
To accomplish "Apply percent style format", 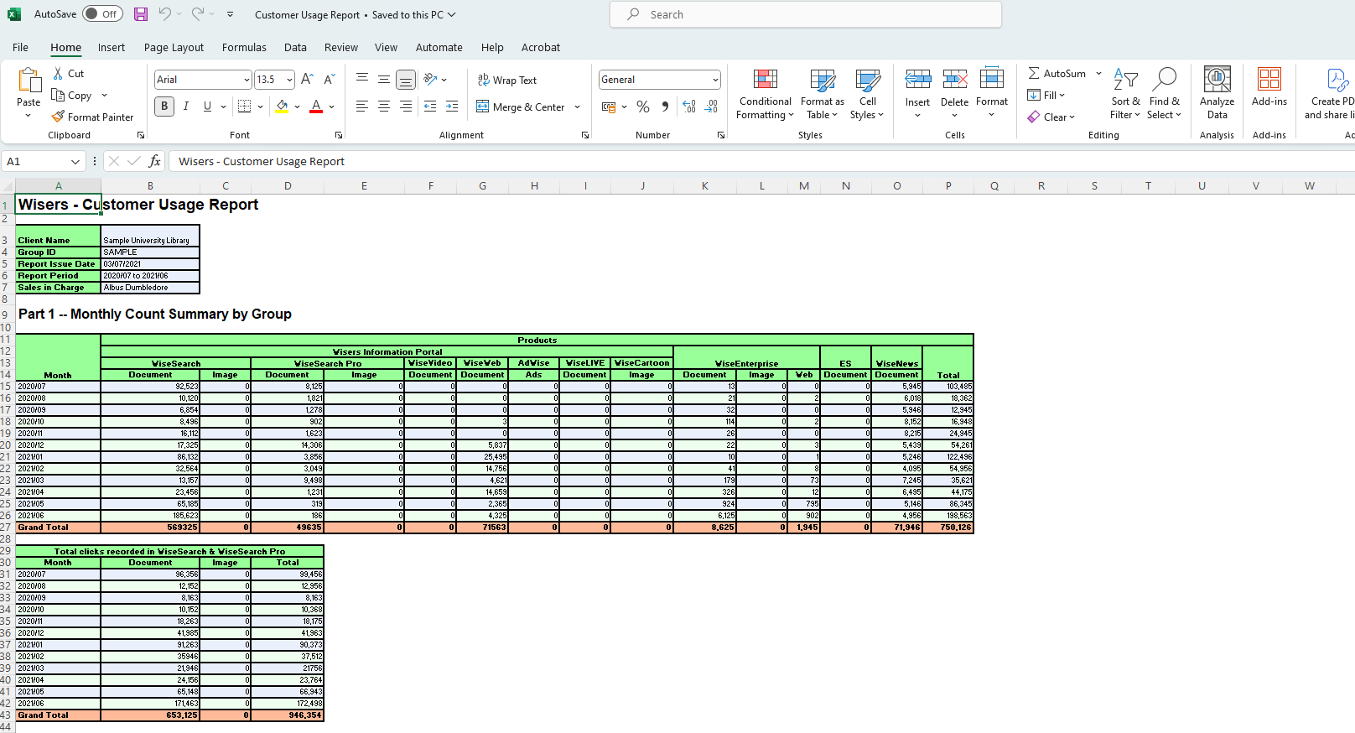I will click(643, 107).
